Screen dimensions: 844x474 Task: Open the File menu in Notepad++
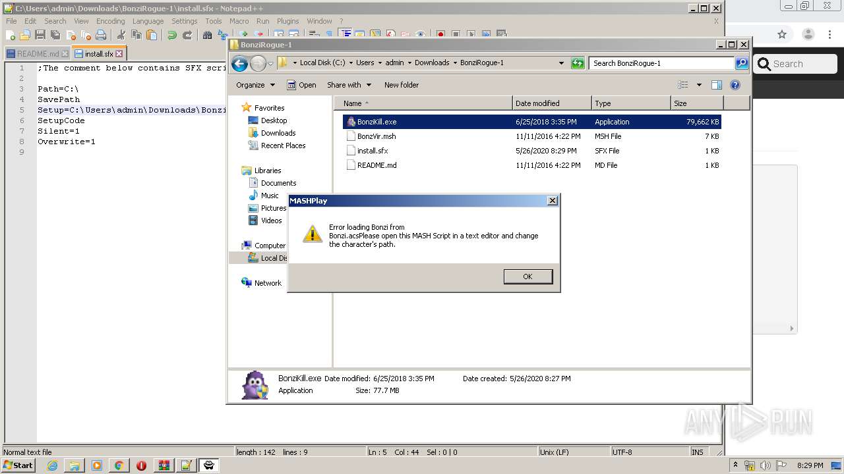[x=11, y=21]
